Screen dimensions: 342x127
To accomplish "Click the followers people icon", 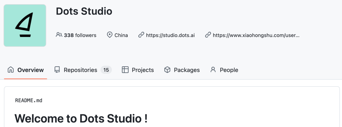I will 59,35.
